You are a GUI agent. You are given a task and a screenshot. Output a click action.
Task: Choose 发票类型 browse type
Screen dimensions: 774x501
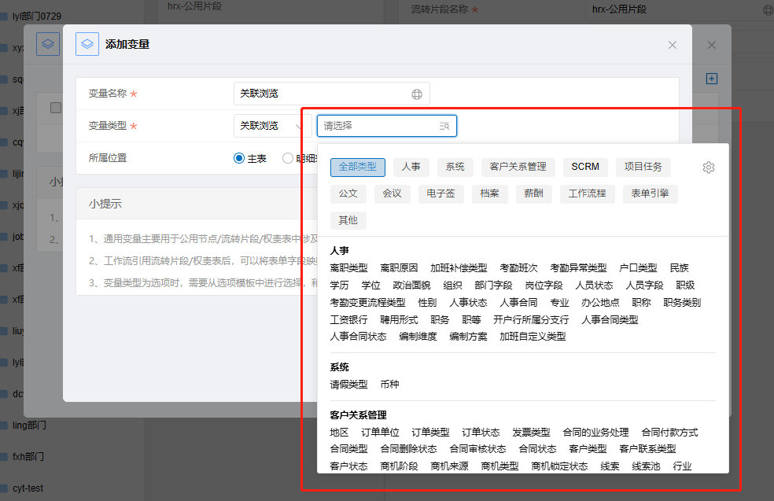531,433
